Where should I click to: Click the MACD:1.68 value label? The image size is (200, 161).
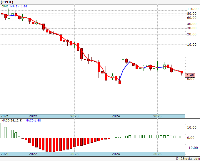(x=33, y=121)
